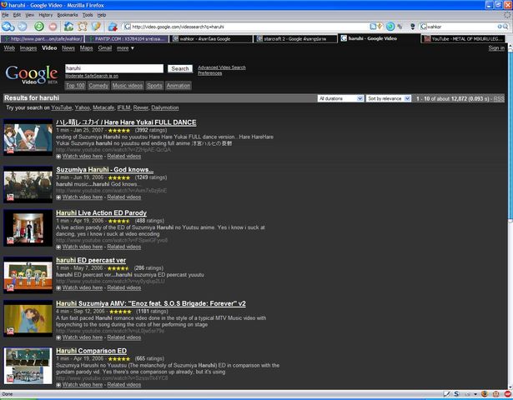Click the Comedy category button

tap(98, 86)
